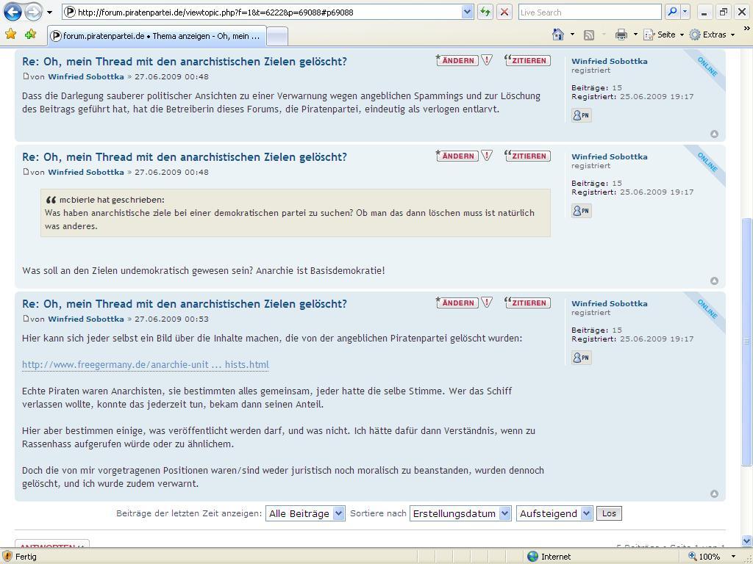Viewport: 753px width, 564px height.
Task: Go back with the browser Back arrow
Action: click(x=13, y=12)
